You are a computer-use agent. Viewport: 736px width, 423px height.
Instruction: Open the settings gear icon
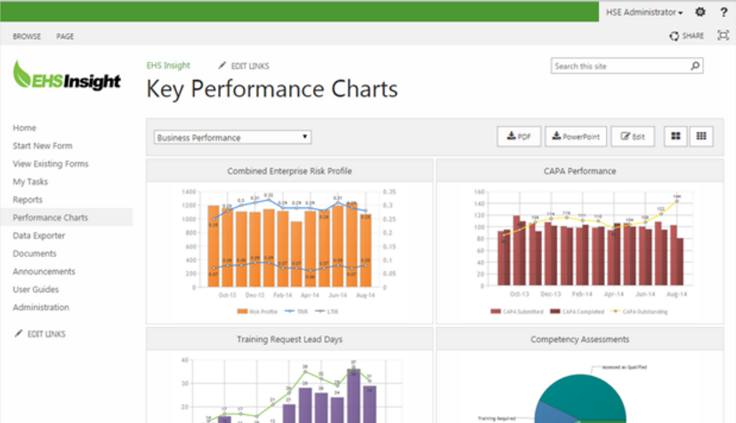pos(700,12)
